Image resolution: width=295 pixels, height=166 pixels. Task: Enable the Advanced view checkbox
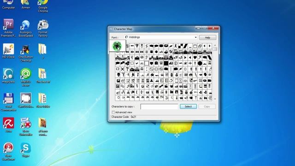click(x=113, y=113)
